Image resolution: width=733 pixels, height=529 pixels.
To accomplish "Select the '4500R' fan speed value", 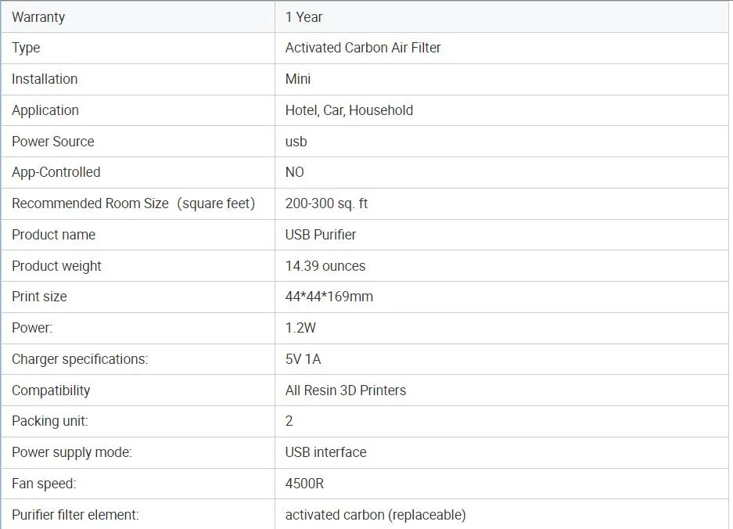I will 304,484.
